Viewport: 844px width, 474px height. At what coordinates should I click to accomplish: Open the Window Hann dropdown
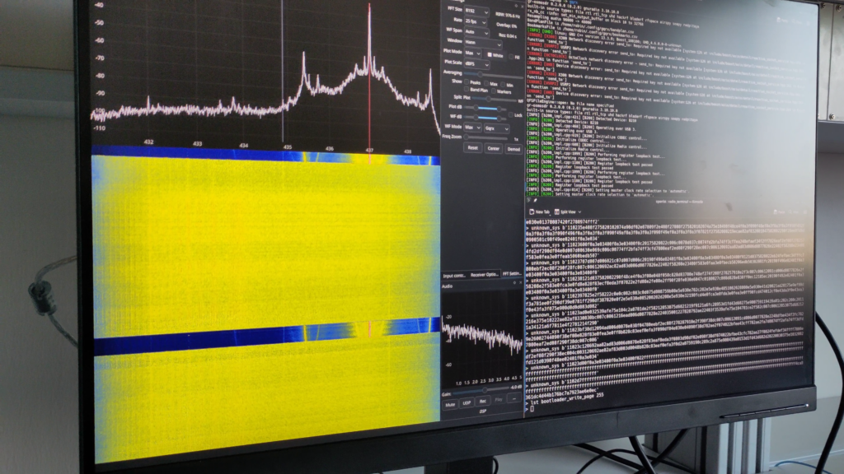pyautogui.click(x=482, y=42)
